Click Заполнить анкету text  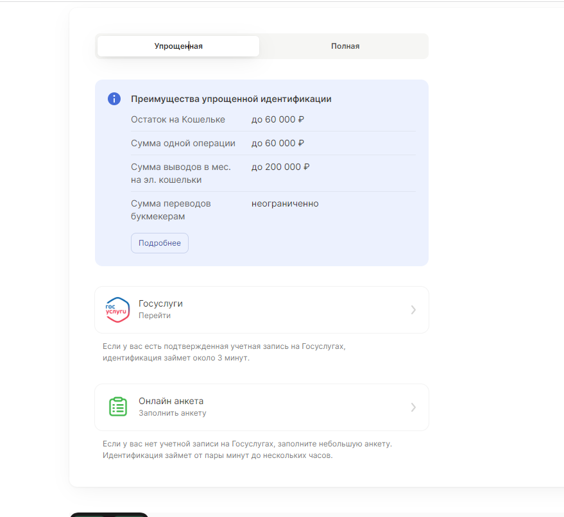(173, 412)
